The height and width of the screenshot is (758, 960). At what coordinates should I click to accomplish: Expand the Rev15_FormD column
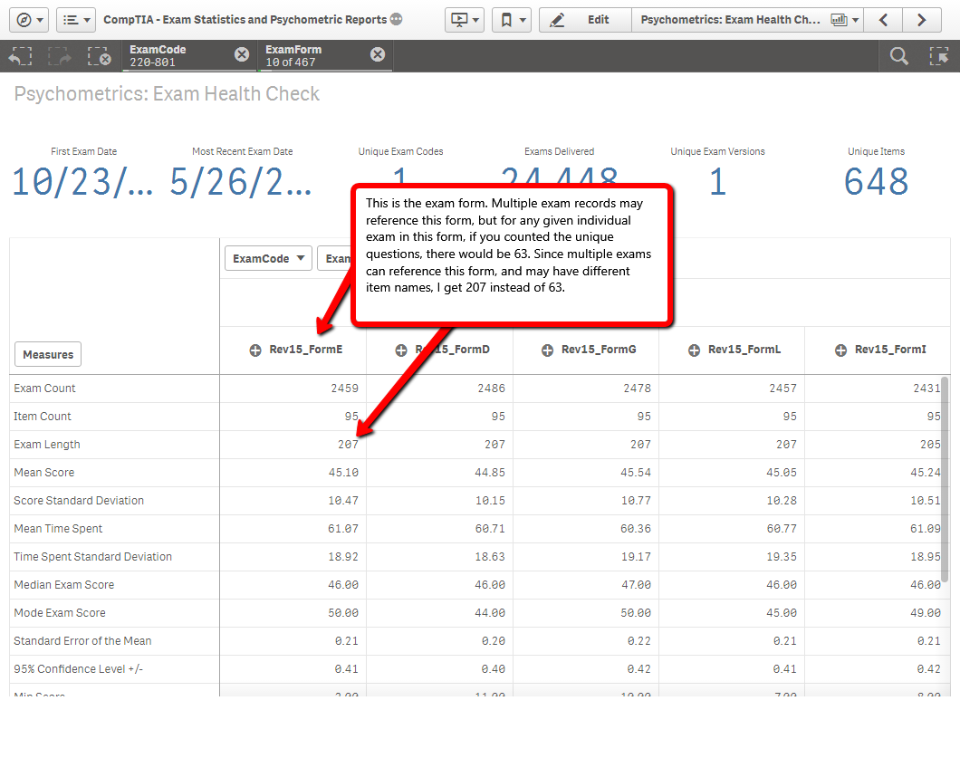[x=401, y=350]
